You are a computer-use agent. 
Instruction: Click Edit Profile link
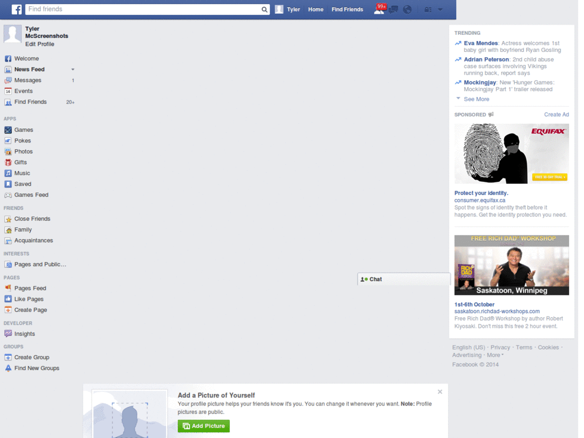(x=40, y=44)
